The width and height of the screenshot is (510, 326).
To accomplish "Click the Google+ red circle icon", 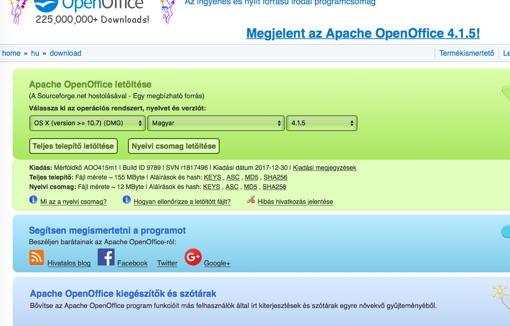I will [x=193, y=257].
